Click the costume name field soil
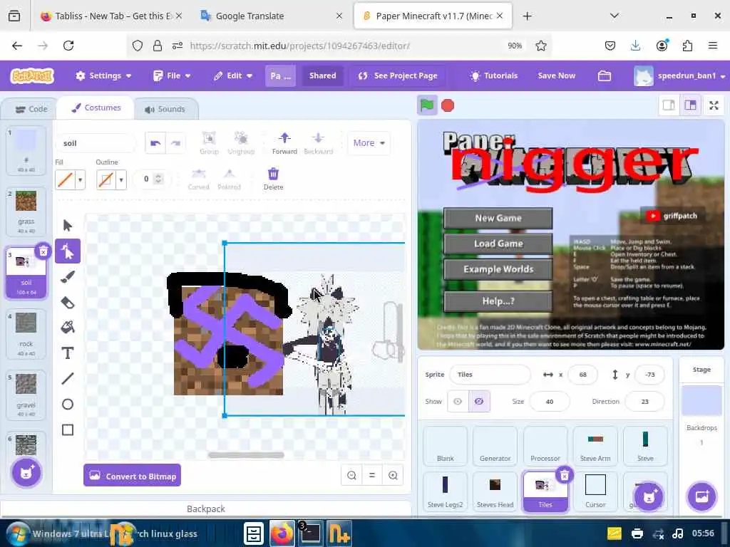730x547 pixels. pos(96,143)
